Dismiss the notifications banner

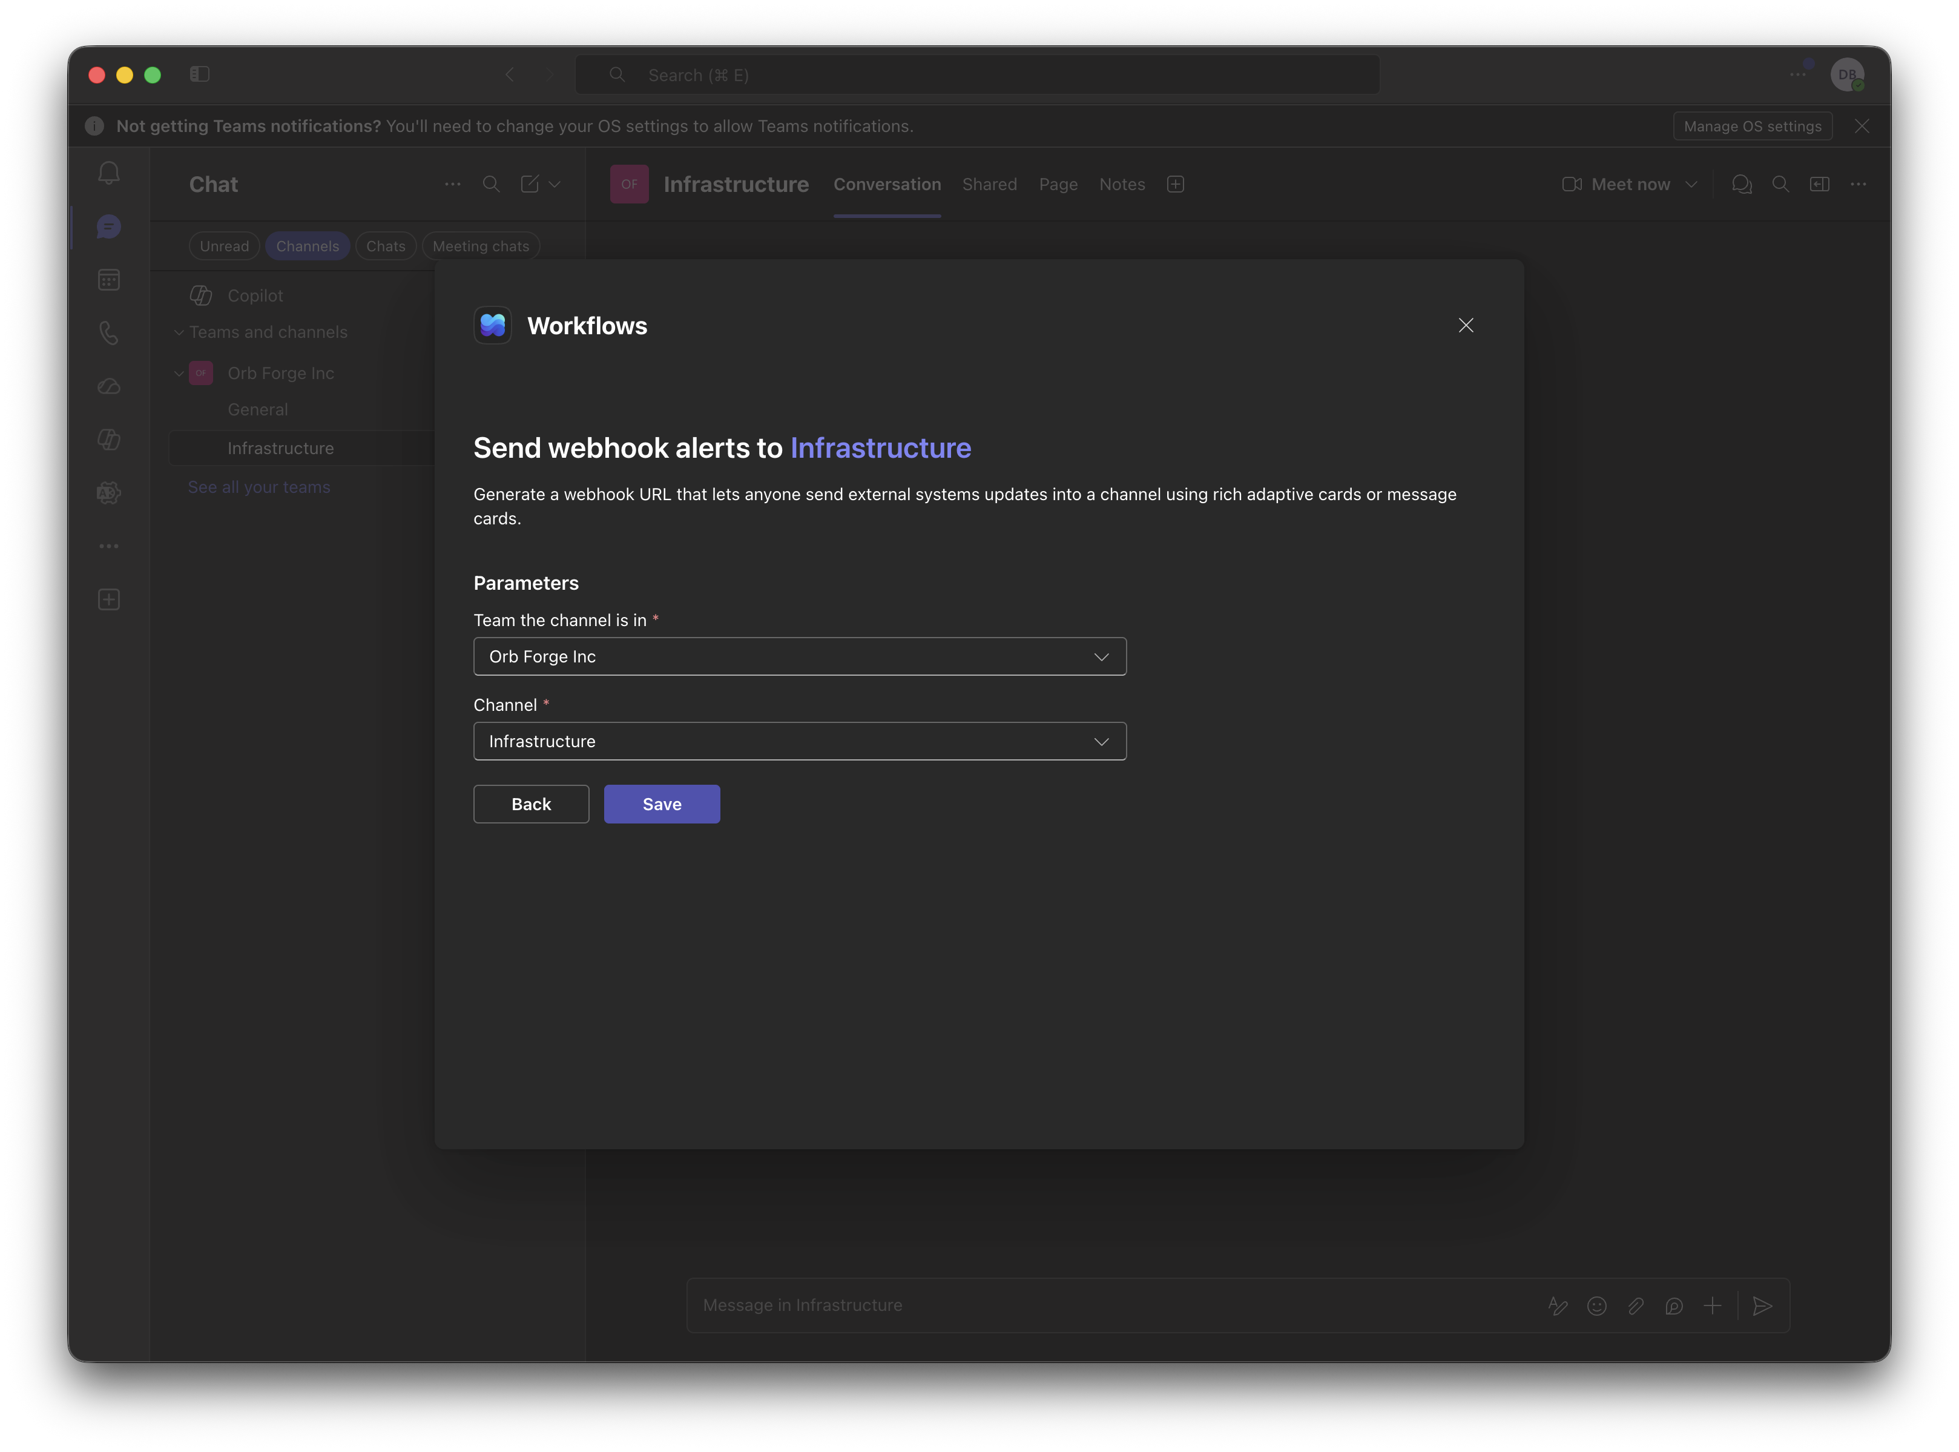point(1862,126)
